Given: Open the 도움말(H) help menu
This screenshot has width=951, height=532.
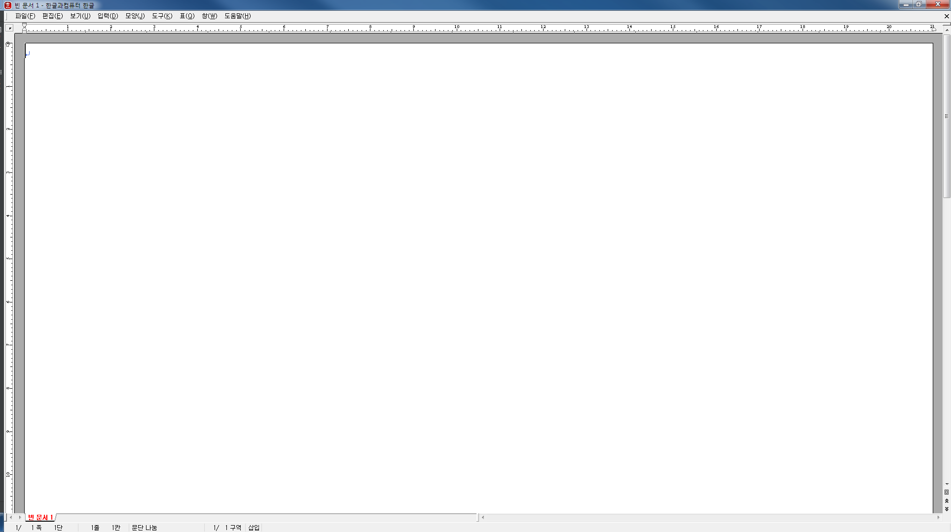Looking at the screenshot, I should pyautogui.click(x=237, y=16).
